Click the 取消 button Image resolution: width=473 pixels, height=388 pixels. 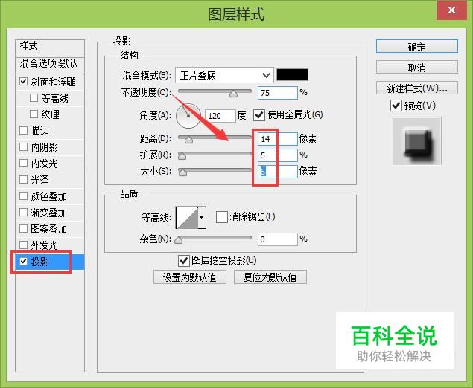pos(417,68)
